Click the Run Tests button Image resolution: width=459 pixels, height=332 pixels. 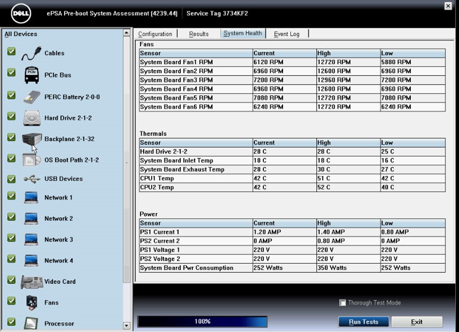point(364,322)
